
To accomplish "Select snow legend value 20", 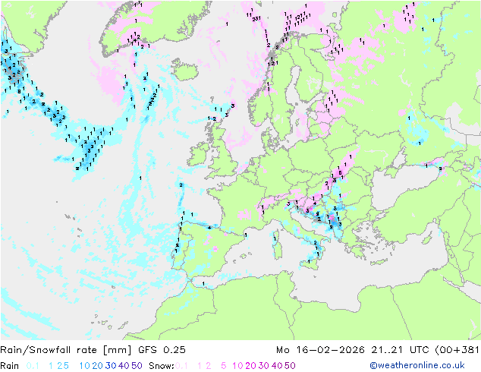I will tap(250, 366).
